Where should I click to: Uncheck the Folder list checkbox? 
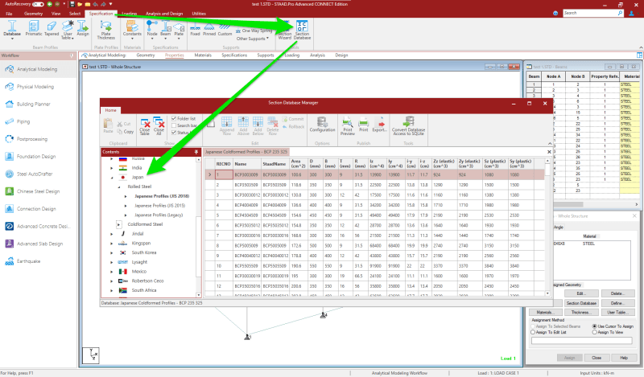click(x=174, y=118)
